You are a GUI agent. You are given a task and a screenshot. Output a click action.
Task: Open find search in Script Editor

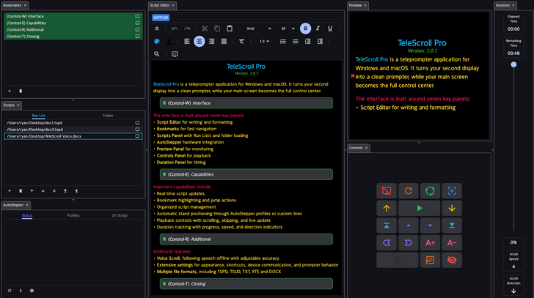(157, 54)
